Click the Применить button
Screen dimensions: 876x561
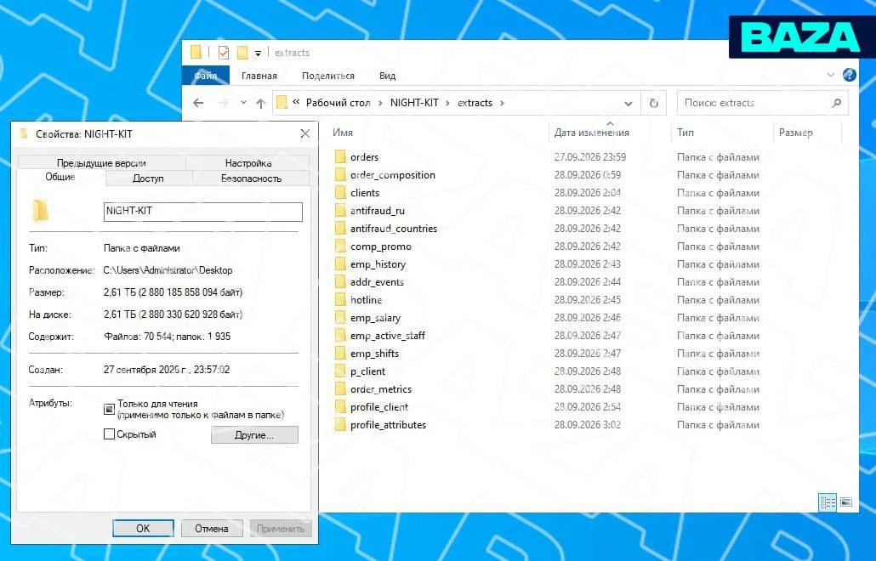click(281, 528)
